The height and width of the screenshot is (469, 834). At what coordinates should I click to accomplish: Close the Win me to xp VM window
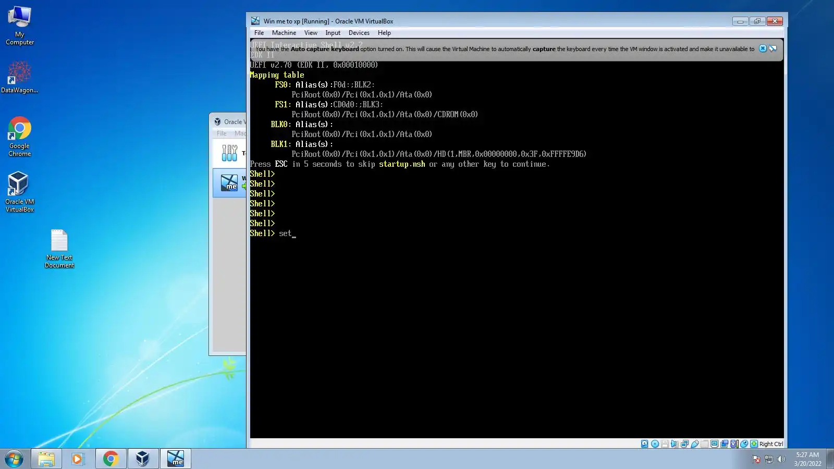775,21
